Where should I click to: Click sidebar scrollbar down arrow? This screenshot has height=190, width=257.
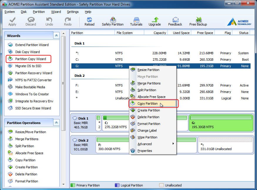[x=63, y=184]
